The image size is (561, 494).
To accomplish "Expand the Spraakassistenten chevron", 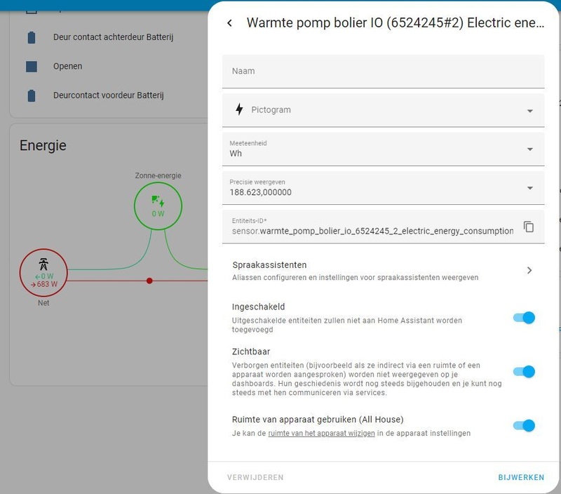I will [529, 270].
